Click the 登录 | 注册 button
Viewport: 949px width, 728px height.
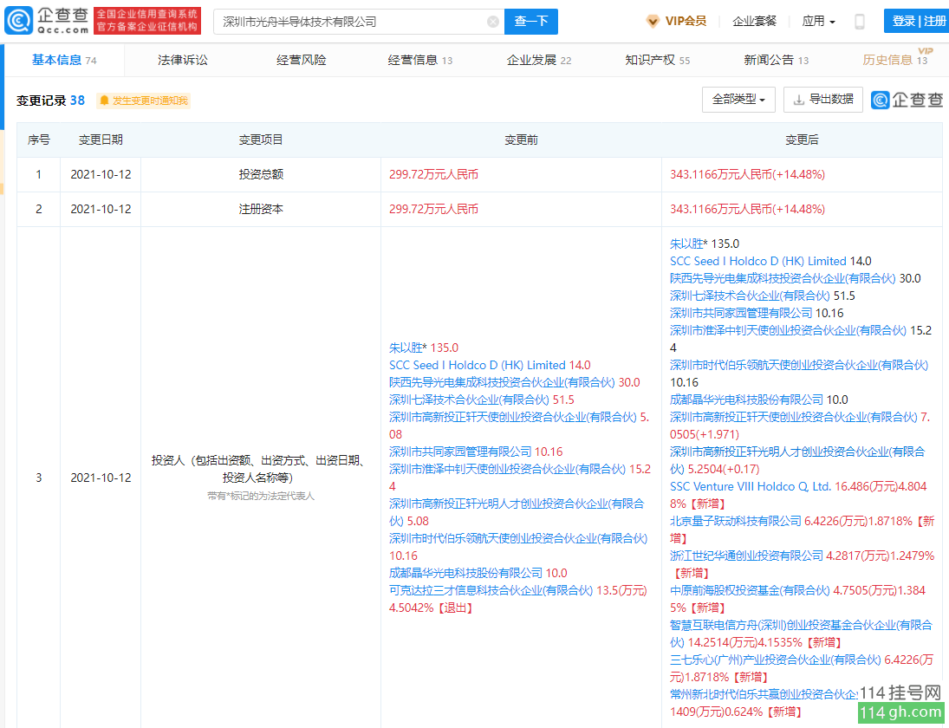916,21
